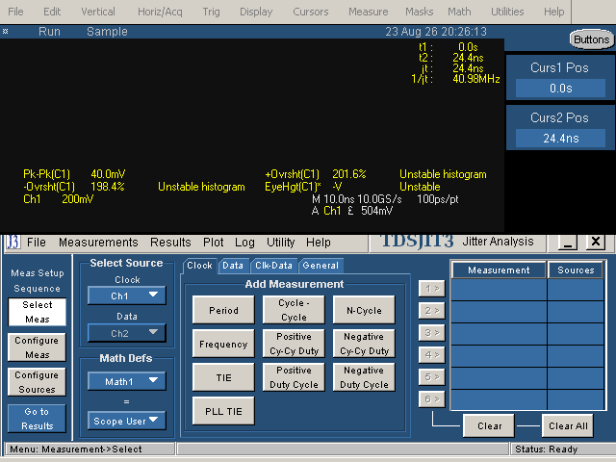Add the N-Cycle measurement
This screenshot has height=462, width=616.
(364, 310)
